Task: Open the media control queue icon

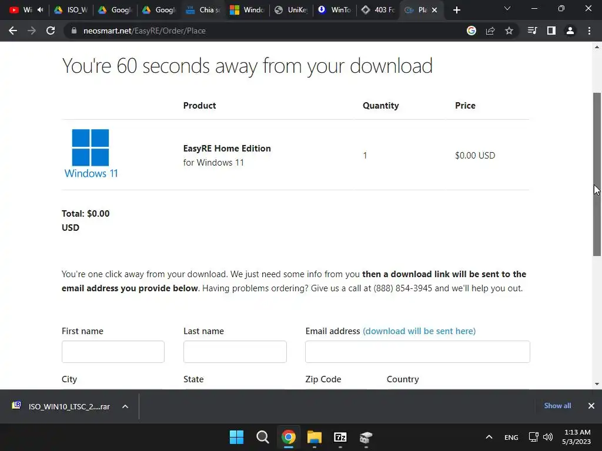Action: click(x=532, y=31)
